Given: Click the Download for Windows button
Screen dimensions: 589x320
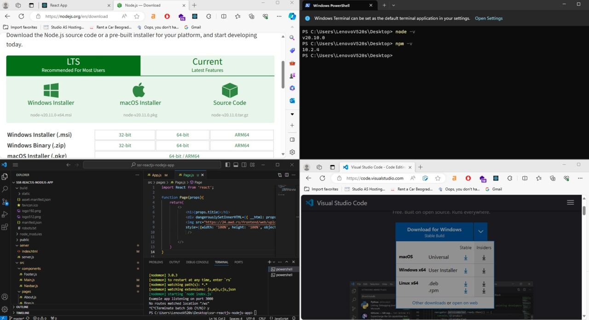Looking at the screenshot, I should [x=434, y=232].
